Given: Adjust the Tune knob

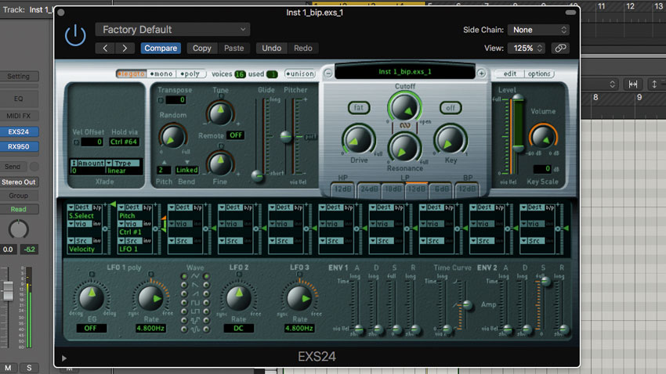Looking at the screenshot, I should [x=220, y=113].
